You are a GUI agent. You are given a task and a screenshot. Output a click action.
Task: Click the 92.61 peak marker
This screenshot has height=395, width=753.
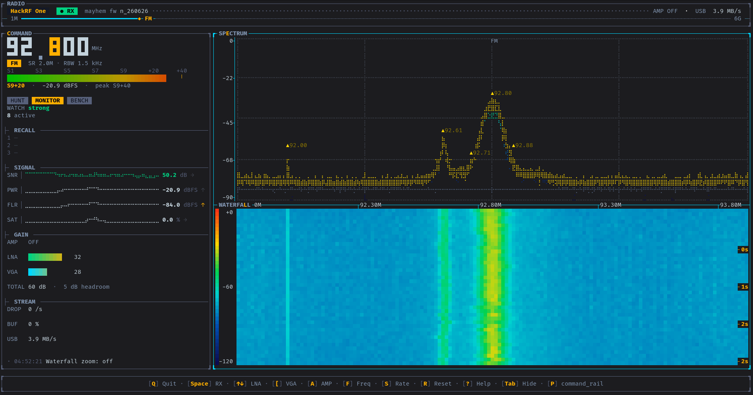coord(452,130)
